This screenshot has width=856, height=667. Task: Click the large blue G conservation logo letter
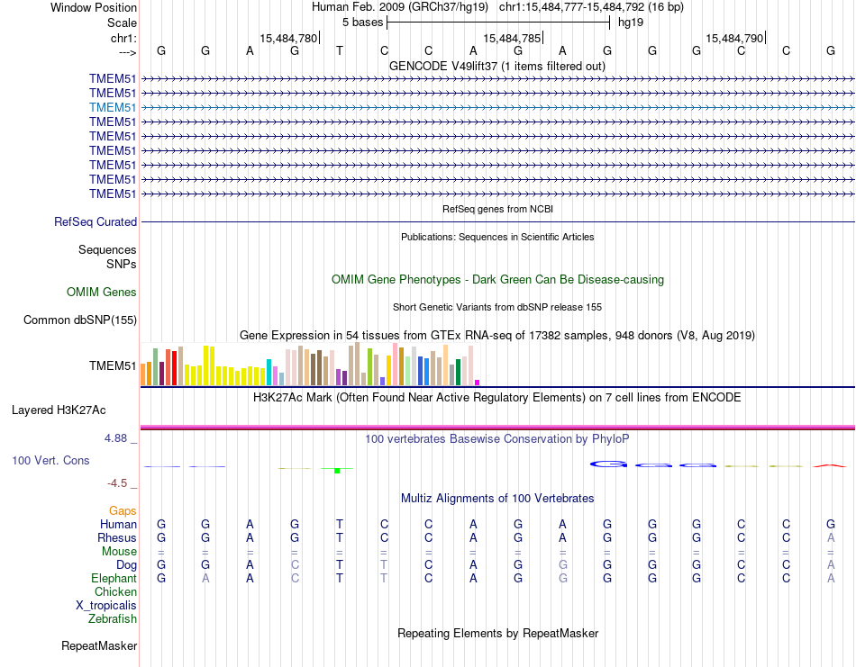607,464
